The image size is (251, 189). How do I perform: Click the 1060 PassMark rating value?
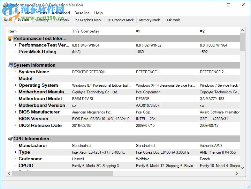[140, 52]
